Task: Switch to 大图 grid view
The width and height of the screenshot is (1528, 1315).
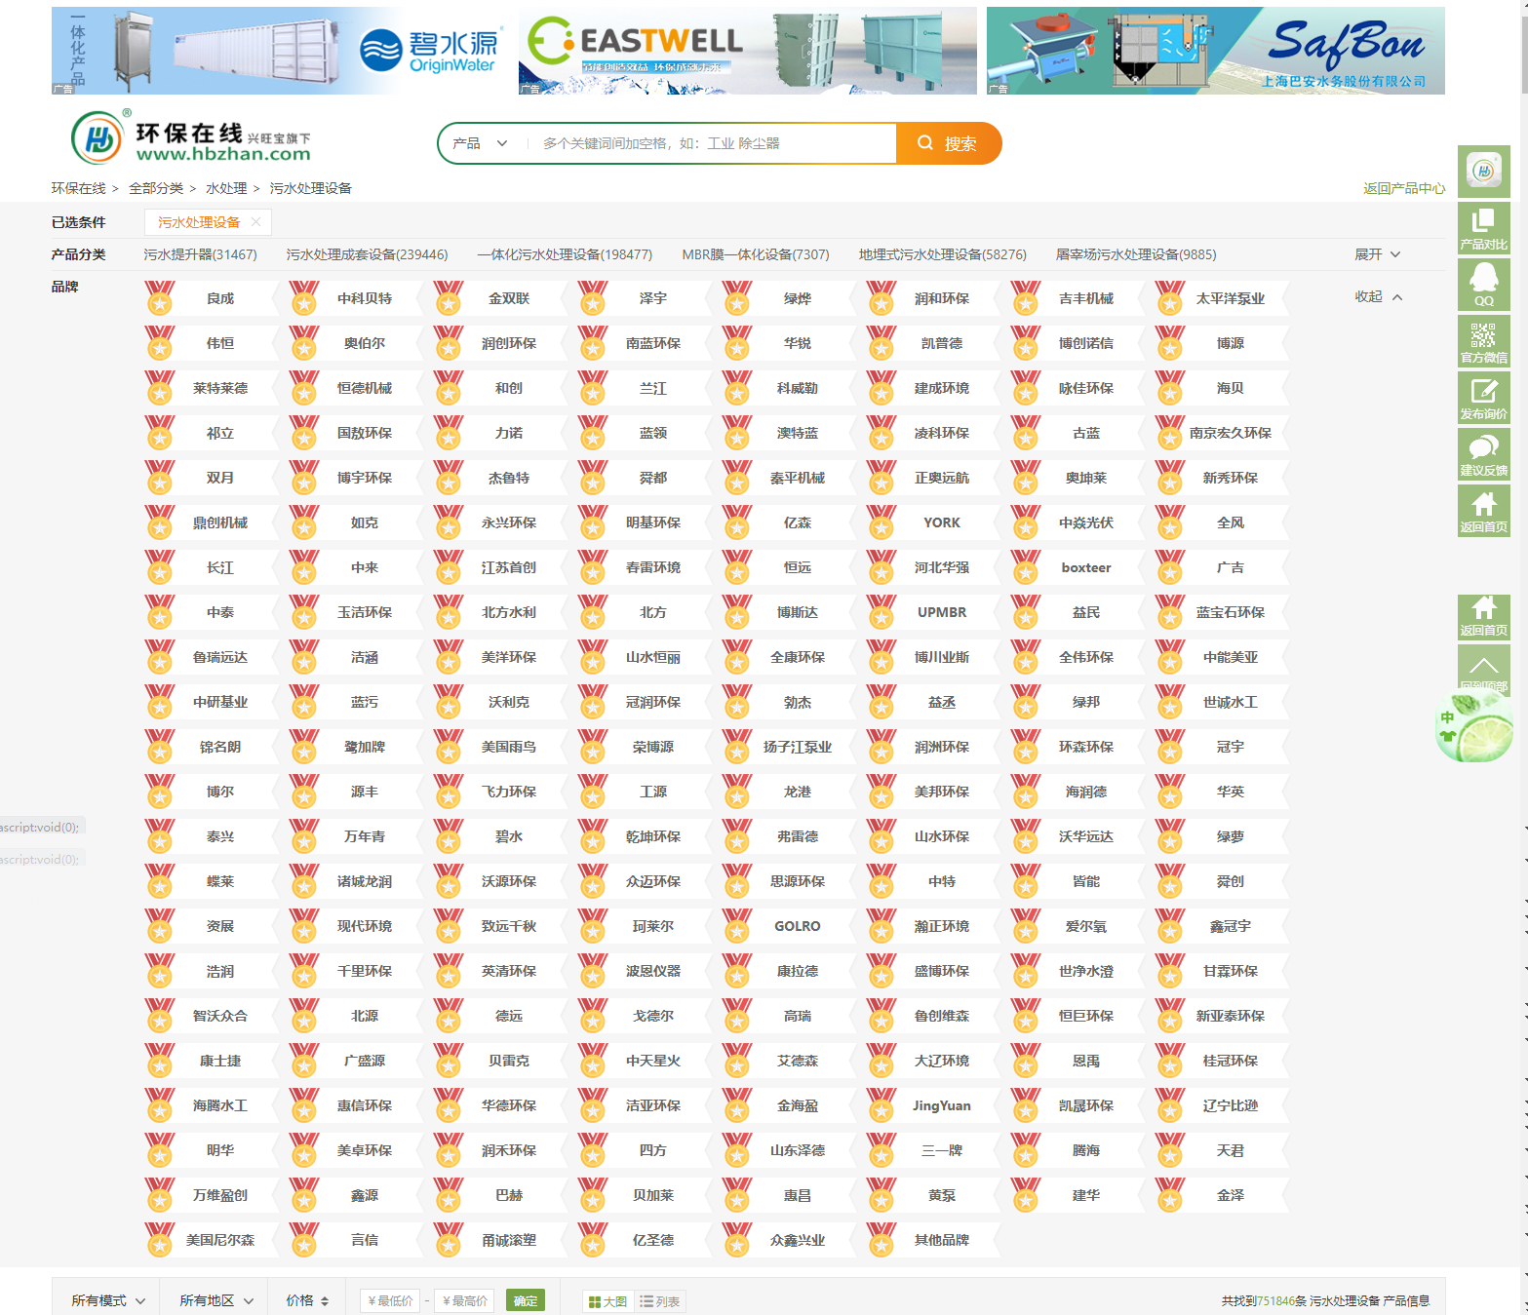Action: tap(608, 1301)
